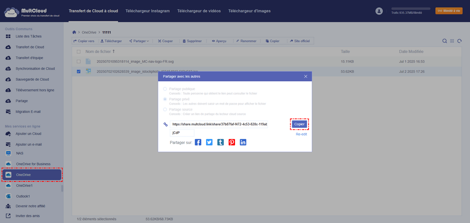Screen dimensions: 470x223
Task: Share link on Facebook icon
Action: point(198,142)
